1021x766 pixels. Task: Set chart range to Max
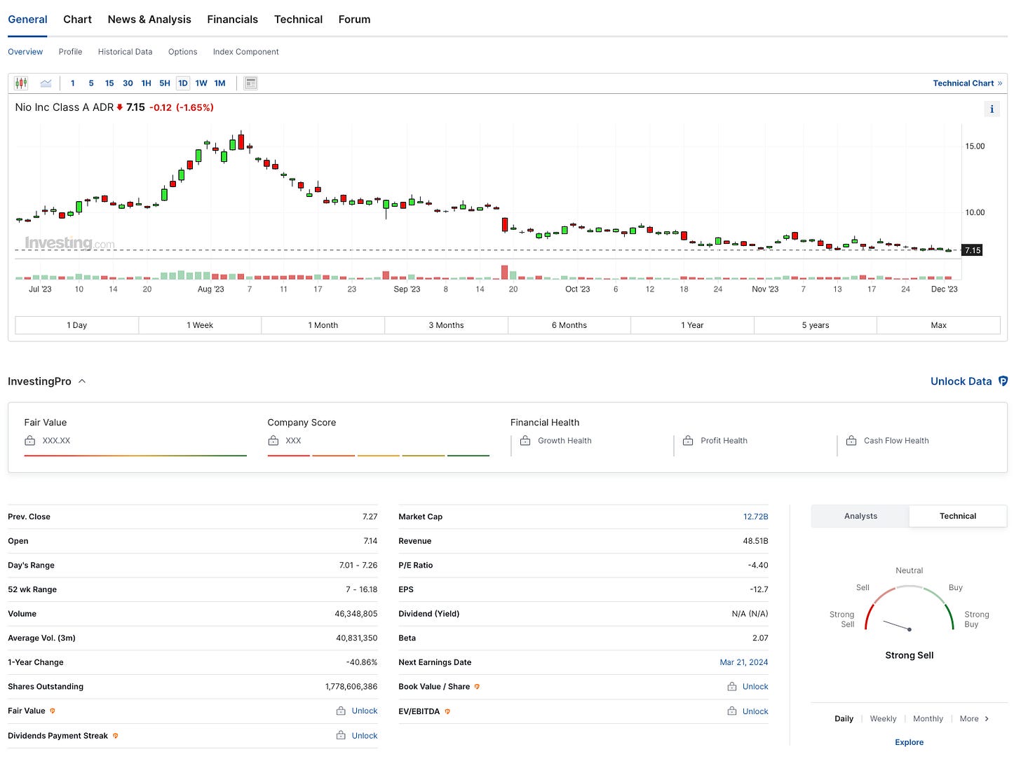pos(938,325)
